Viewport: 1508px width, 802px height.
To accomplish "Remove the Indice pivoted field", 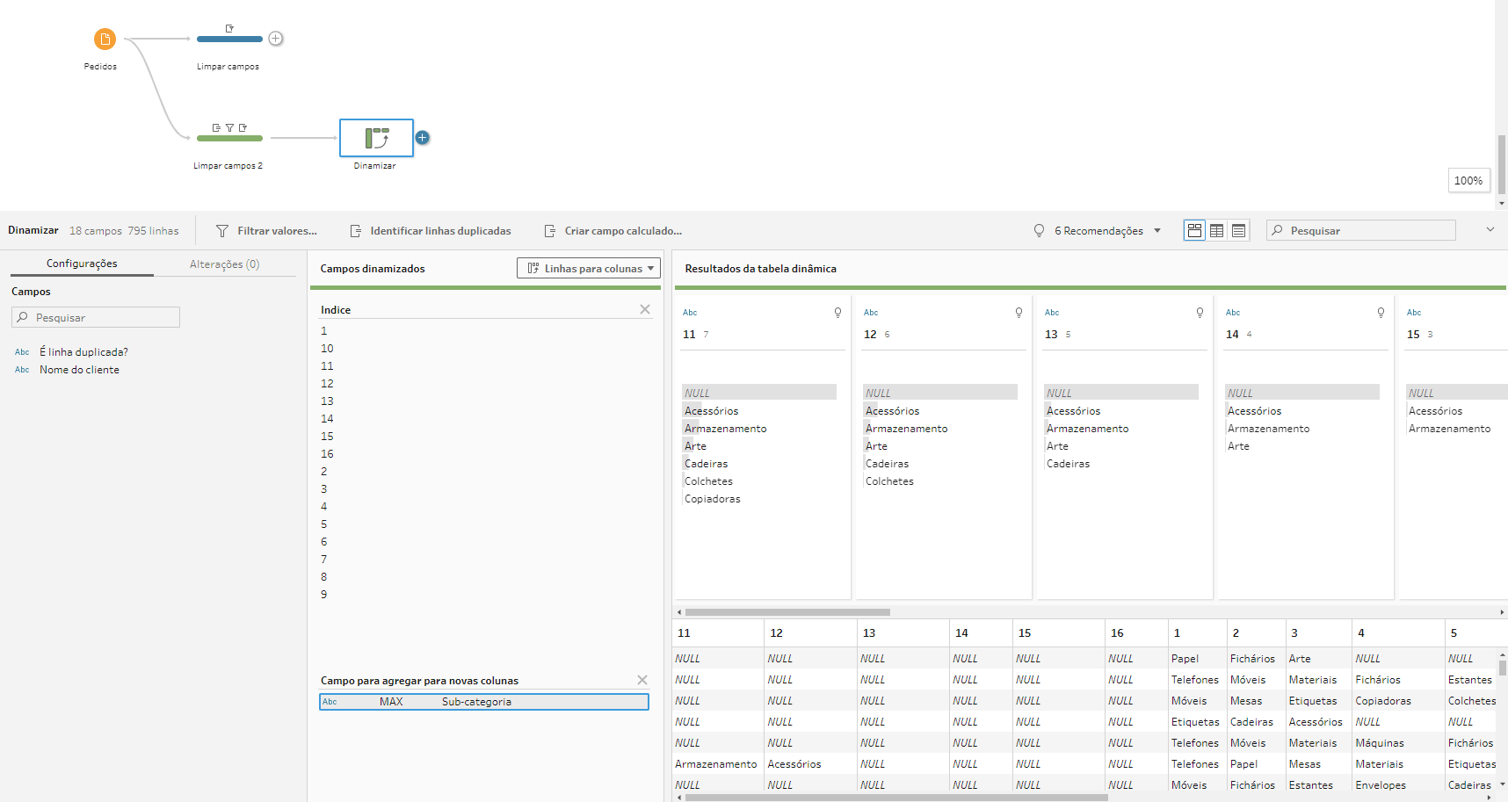I will (x=645, y=309).
